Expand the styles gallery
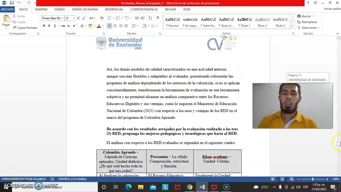341x192 pixels. click(291, 27)
